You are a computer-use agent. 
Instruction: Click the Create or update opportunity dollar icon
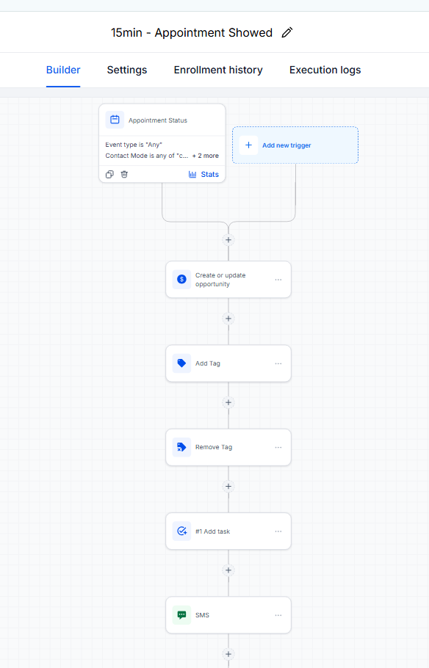pos(181,280)
